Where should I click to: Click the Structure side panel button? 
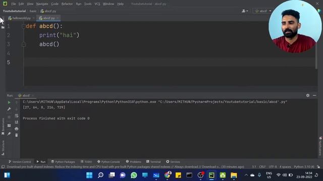tap(3, 148)
